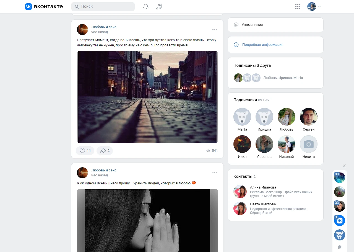
Task: Open the new message bubble icon
Action: pos(340,247)
